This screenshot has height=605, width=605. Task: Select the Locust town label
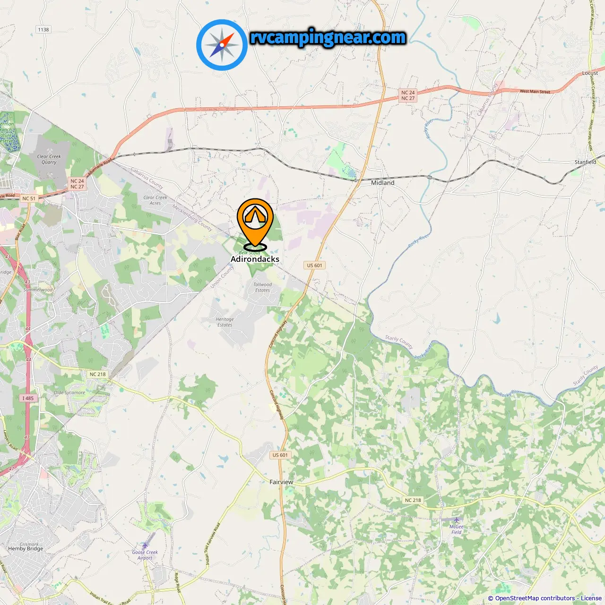(590, 73)
